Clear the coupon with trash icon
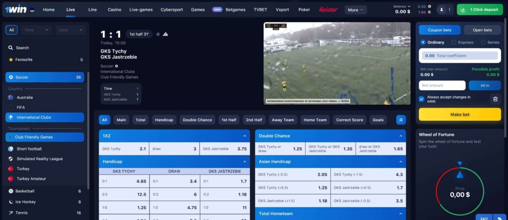This screenshot has width=508, height=220. tap(495, 99)
